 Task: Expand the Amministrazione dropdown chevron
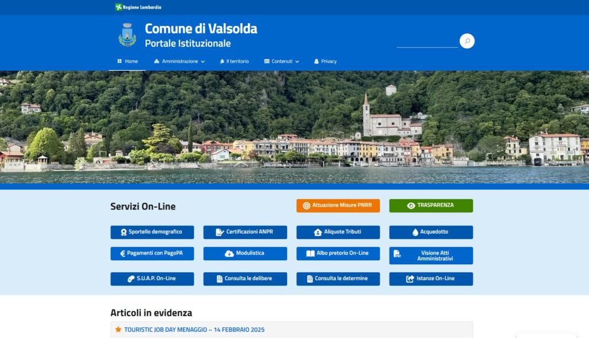pos(203,62)
